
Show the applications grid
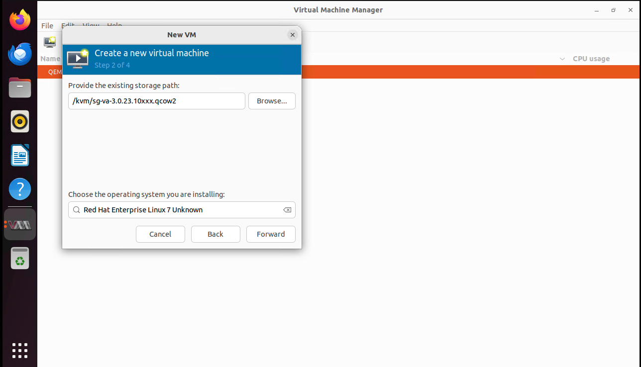20,350
